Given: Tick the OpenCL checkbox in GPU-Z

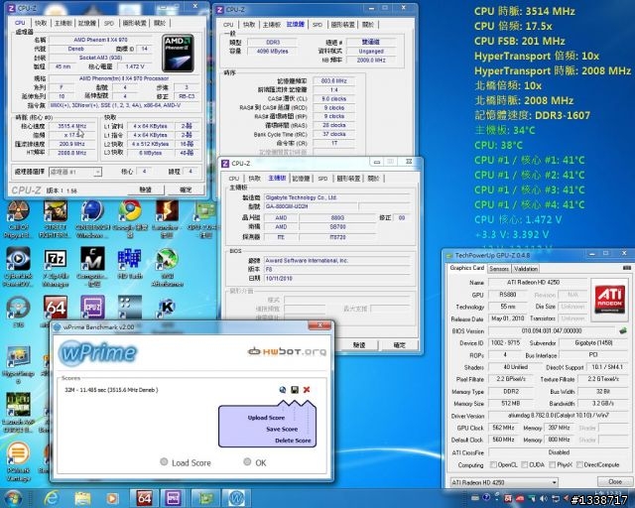Looking at the screenshot, I should (x=493, y=464).
